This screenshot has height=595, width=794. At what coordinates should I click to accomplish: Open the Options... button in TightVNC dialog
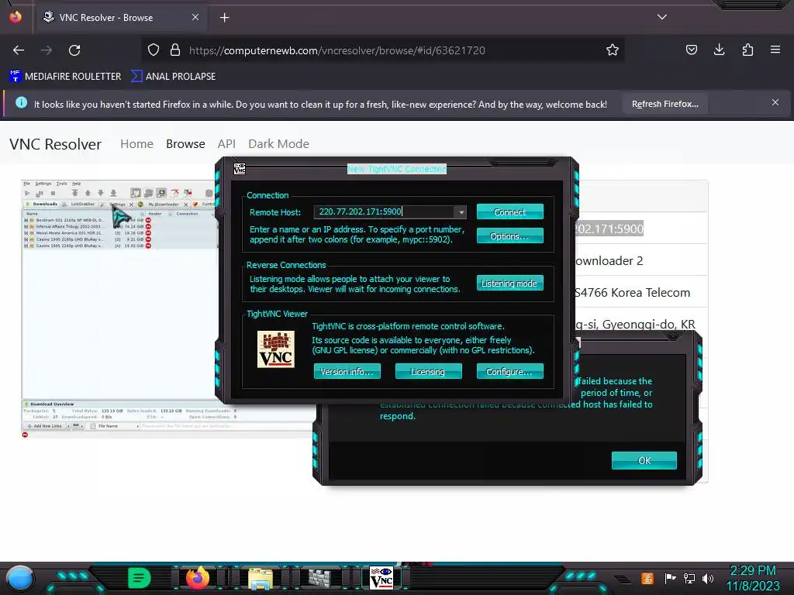coord(510,236)
